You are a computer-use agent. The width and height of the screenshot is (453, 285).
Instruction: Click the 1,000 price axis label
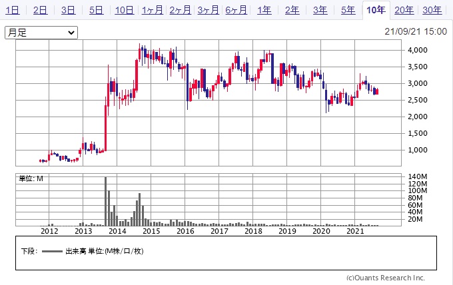[x=418, y=150]
